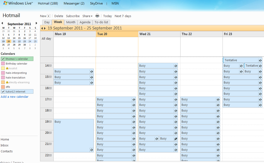Select 28 September in the mini calendar
The height and width of the screenshot is (163, 264).
14,45
